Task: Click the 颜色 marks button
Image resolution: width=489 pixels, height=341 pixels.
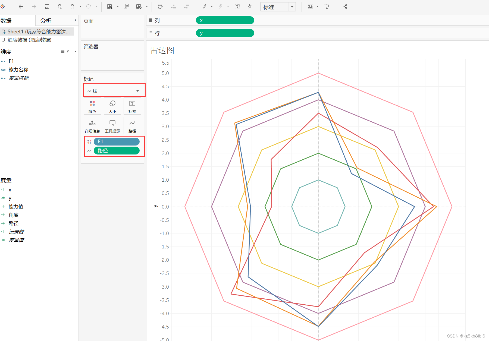Action: coord(92,107)
